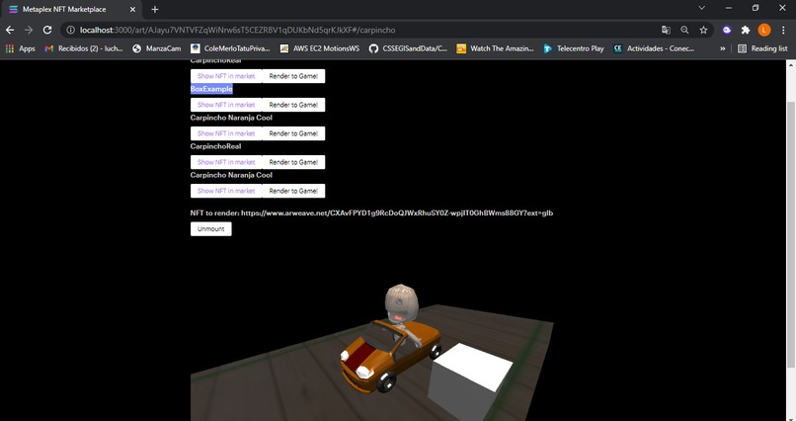Screen dimensions: 796x421
Task: Click the arweave.net URL in NFT to render line
Action: pos(397,212)
